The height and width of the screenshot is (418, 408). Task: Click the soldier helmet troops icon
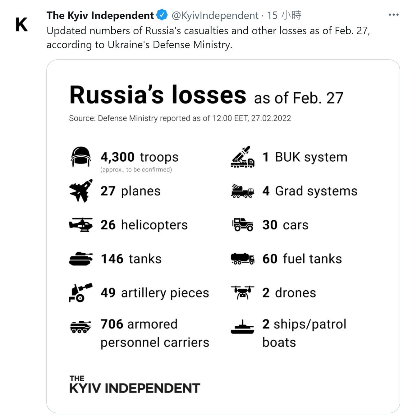point(81,157)
